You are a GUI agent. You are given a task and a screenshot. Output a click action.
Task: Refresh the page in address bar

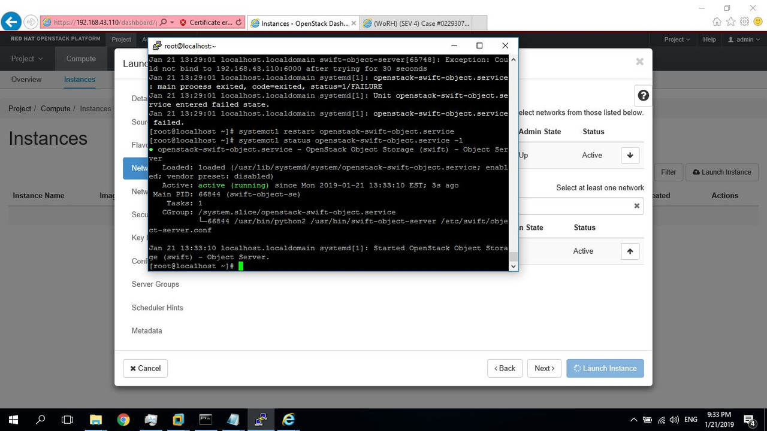point(239,23)
